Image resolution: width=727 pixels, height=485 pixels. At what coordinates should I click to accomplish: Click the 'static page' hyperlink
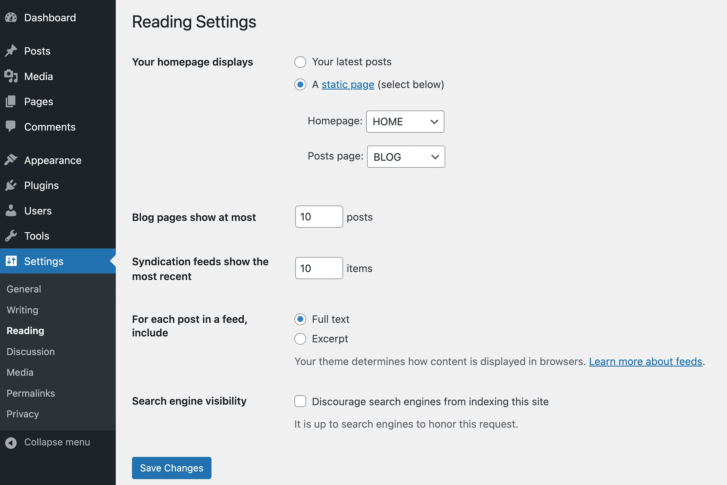click(347, 84)
